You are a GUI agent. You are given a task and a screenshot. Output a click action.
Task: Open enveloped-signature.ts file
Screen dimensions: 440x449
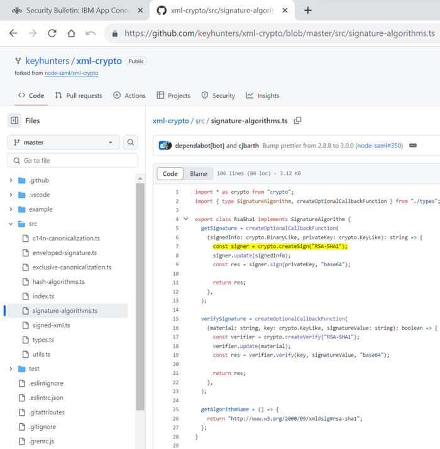65,253
